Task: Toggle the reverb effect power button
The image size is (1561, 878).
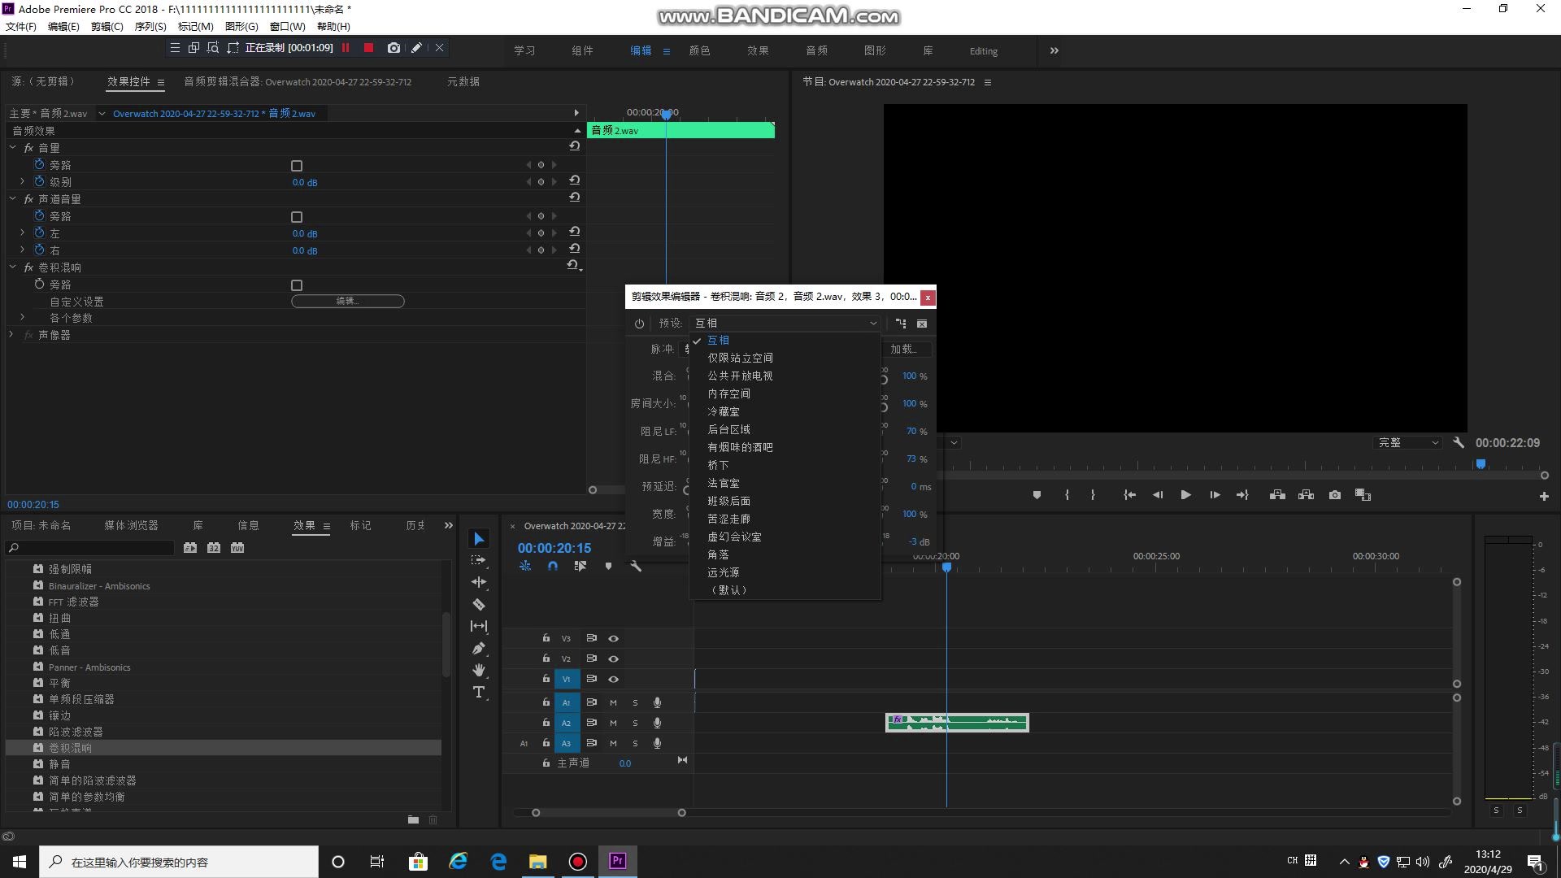Action: pos(640,324)
